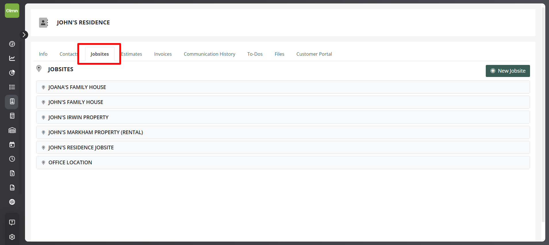
Task: Open the clock time-tracking icon in sidebar
Action: click(x=12, y=159)
